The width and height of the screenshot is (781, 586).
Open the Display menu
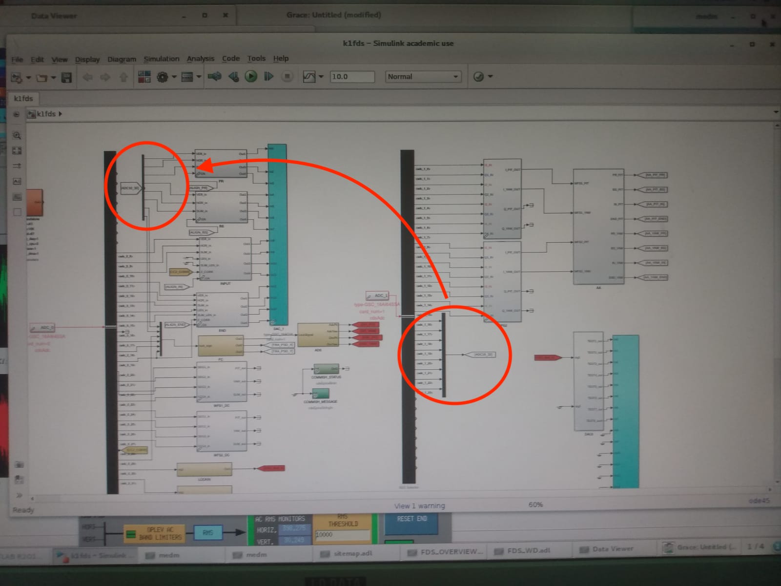(87, 60)
